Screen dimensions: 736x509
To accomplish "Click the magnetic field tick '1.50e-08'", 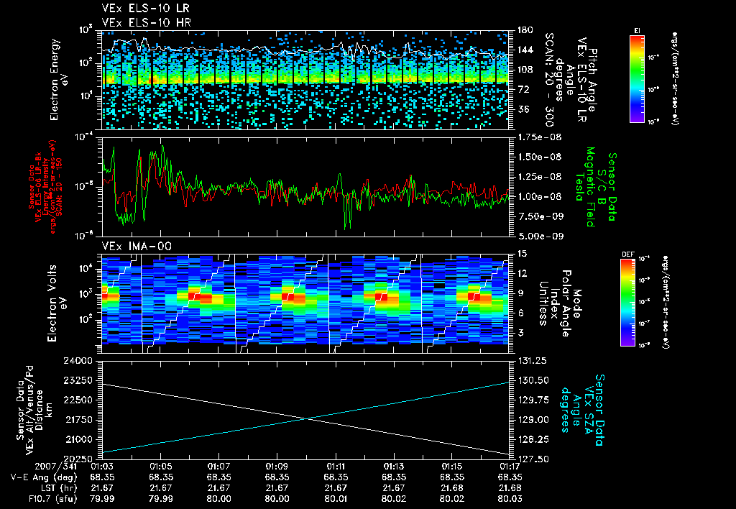I will pos(539,157).
